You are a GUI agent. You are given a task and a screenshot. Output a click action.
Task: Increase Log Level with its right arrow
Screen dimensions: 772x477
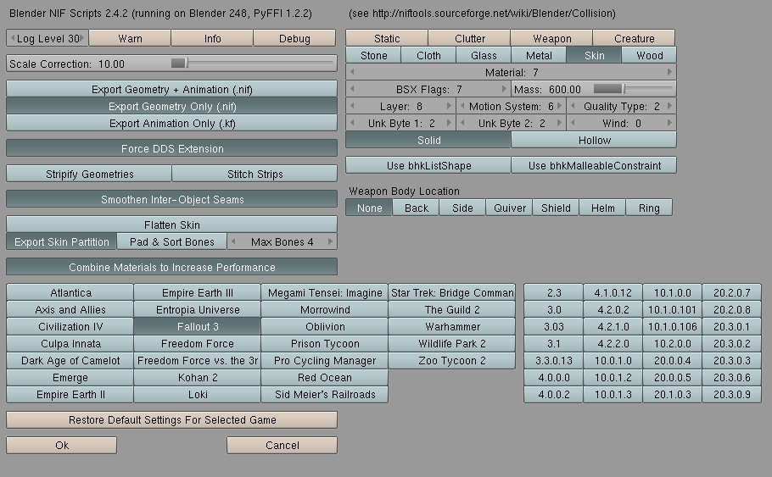82,38
